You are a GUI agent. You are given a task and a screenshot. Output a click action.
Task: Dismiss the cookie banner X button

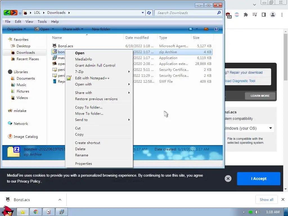click(x=228, y=178)
